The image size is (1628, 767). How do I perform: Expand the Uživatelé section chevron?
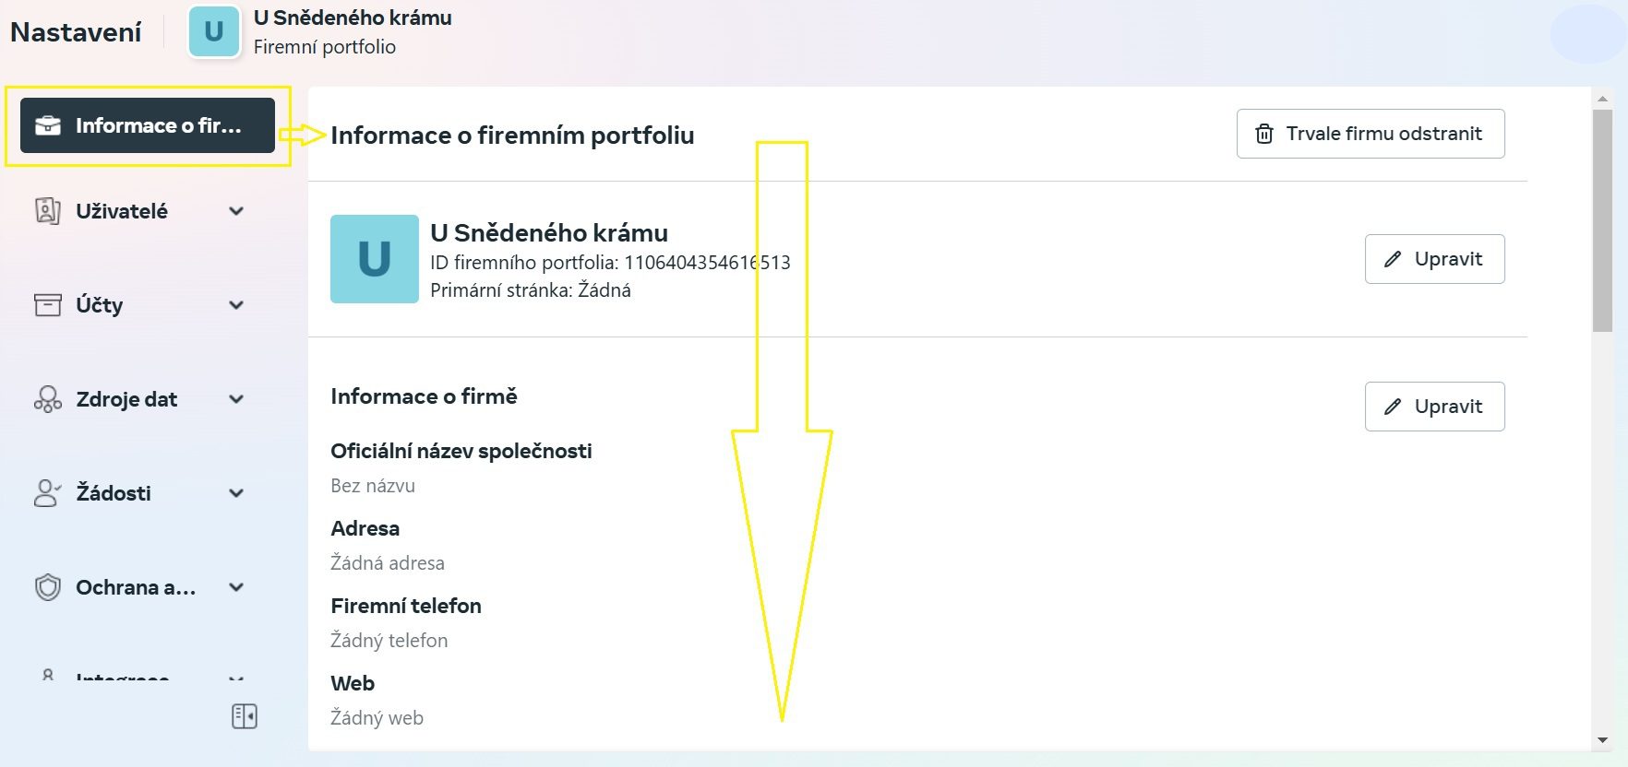click(x=236, y=211)
